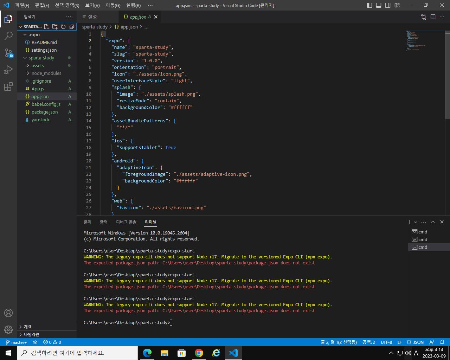The width and height of the screenshot is (450, 360).
Task: Switch to the 디버그 콘솔 panel tab
Action: click(x=126, y=222)
